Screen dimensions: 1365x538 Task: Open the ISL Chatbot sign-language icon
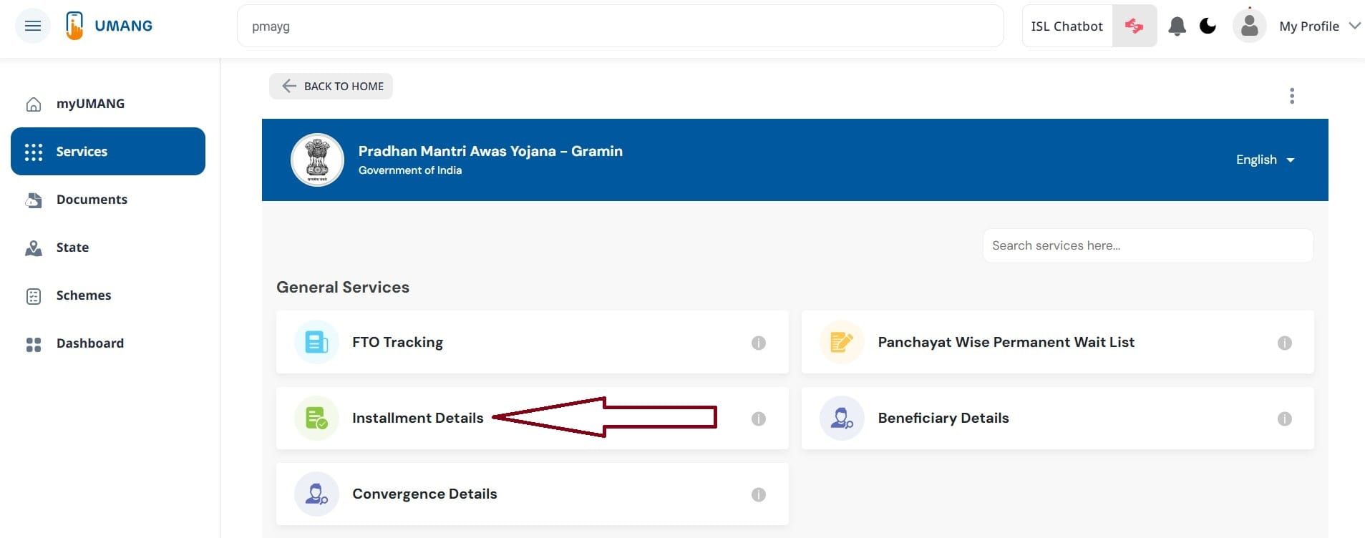click(1134, 26)
